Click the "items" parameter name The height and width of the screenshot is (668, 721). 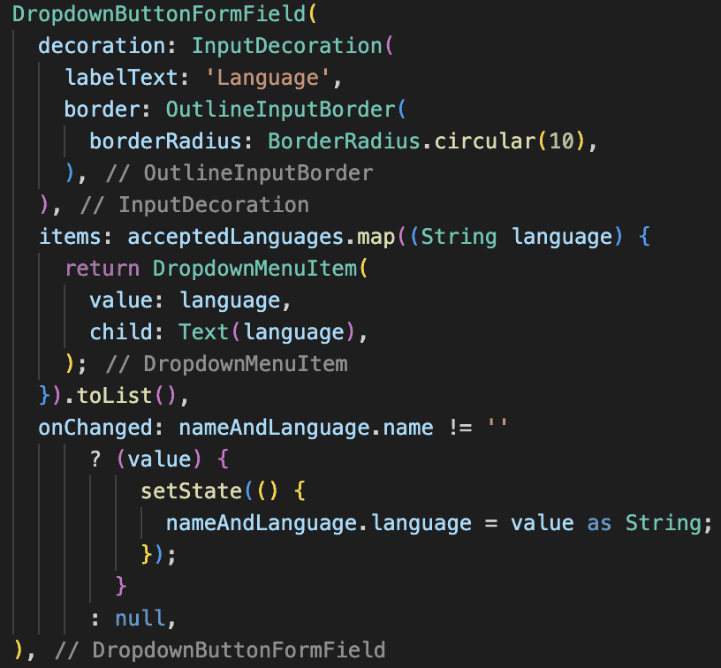[x=70, y=236]
